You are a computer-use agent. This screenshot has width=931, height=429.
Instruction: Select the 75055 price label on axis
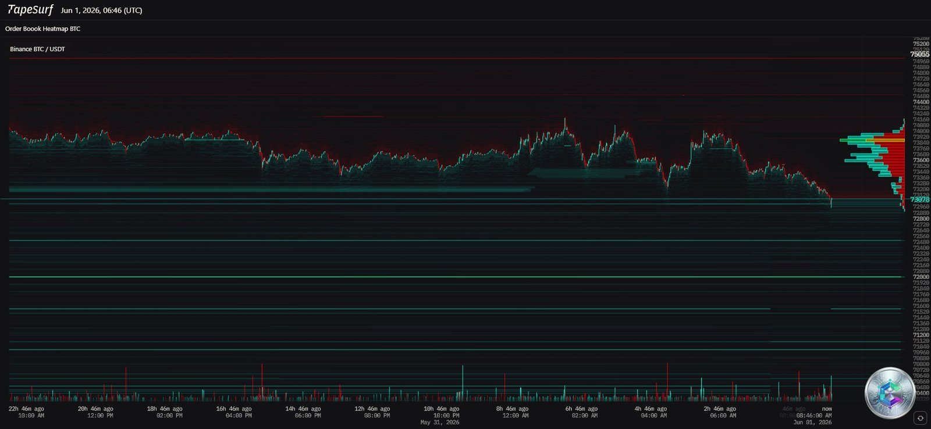[920, 55]
